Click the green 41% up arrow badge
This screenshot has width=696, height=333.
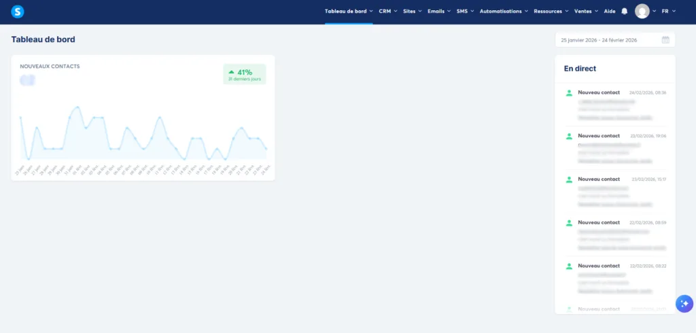[245, 74]
